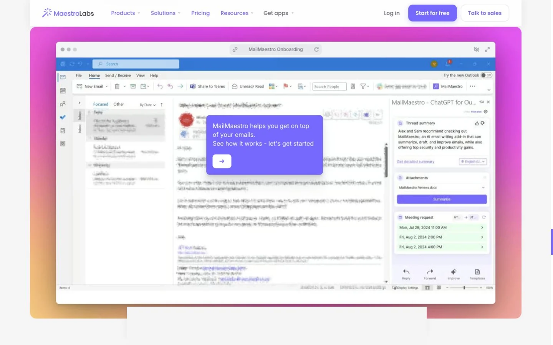Click the zoom slider in status bar
This screenshot has height=345, width=553.
point(464,287)
